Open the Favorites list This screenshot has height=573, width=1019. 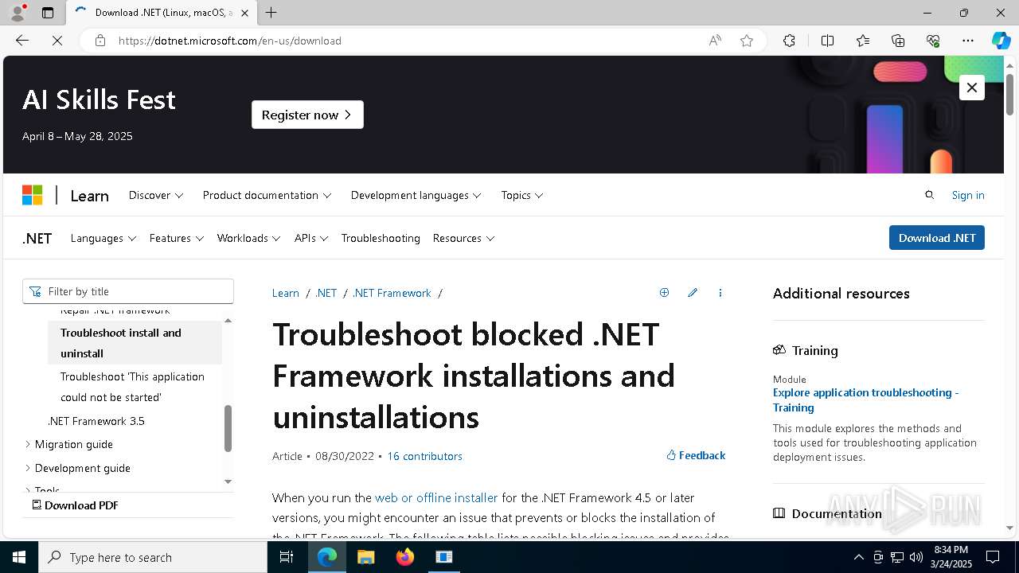pos(863,41)
